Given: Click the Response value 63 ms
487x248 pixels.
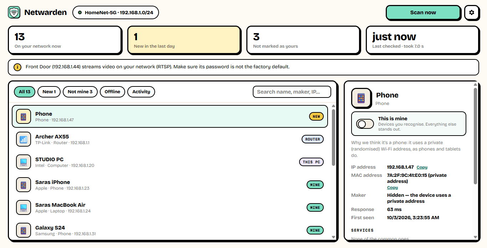Looking at the screenshot, I should 394,210.
